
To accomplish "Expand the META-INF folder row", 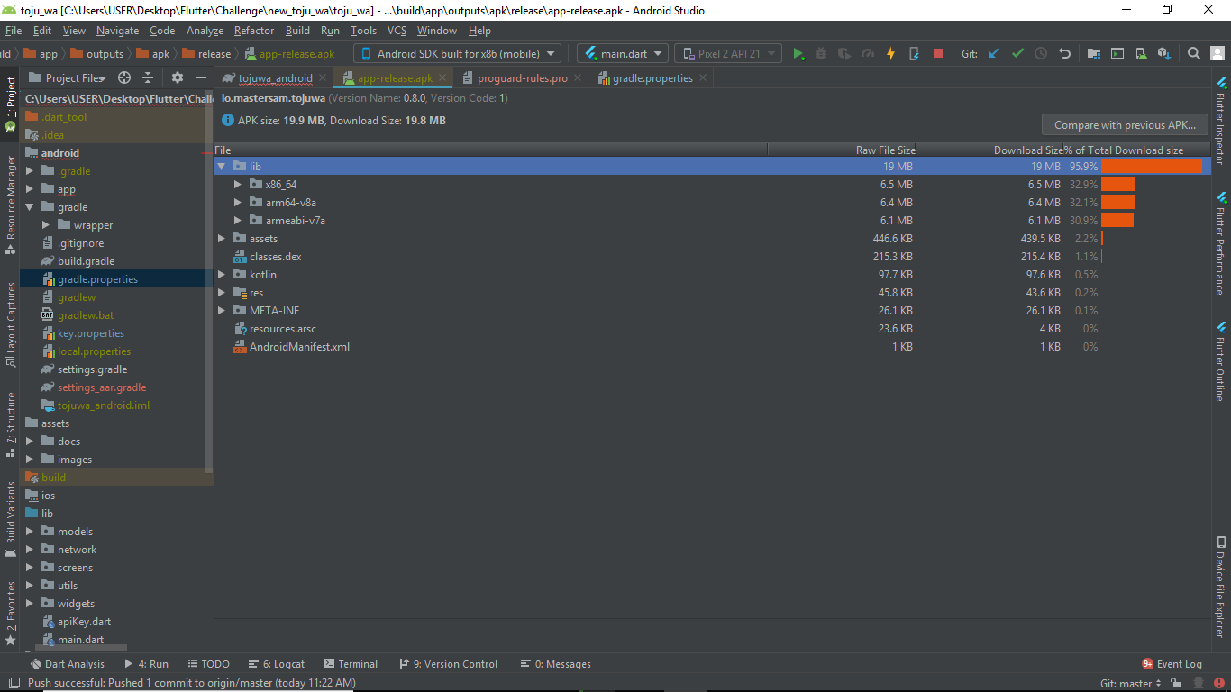I will tap(222, 311).
